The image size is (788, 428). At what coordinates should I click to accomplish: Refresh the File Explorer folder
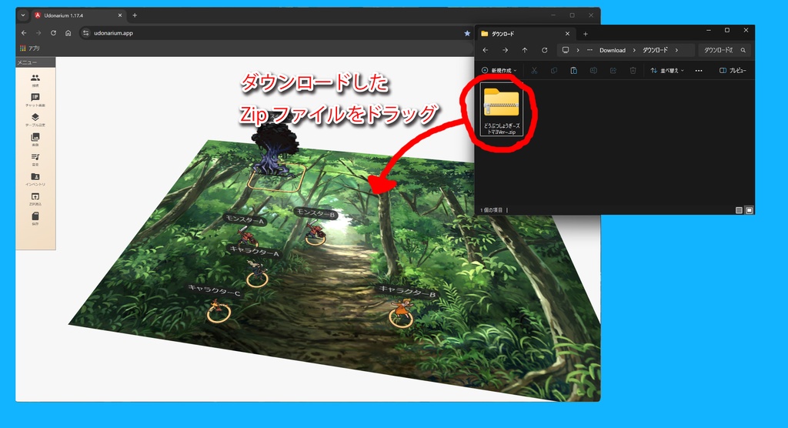click(x=544, y=50)
